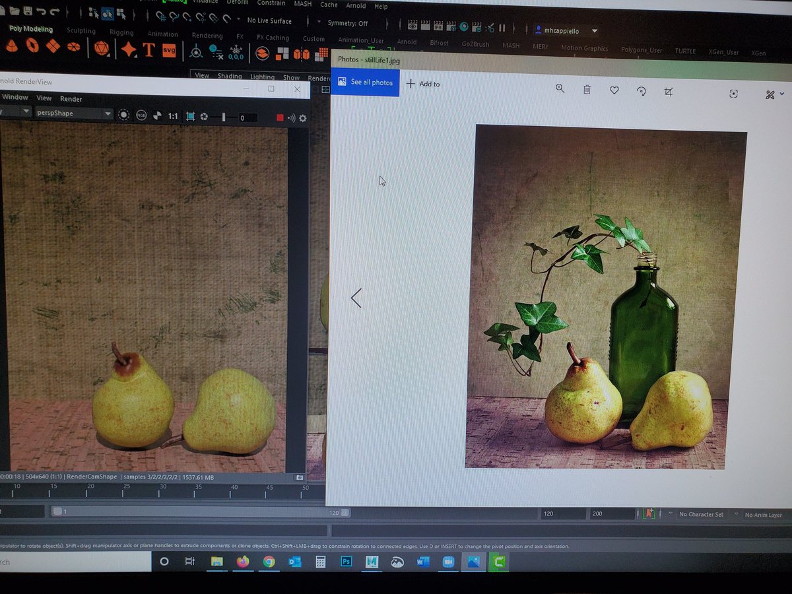
Task: Toggle the alpha exposure pie icon in RenderView
Action: coord(157,116)
